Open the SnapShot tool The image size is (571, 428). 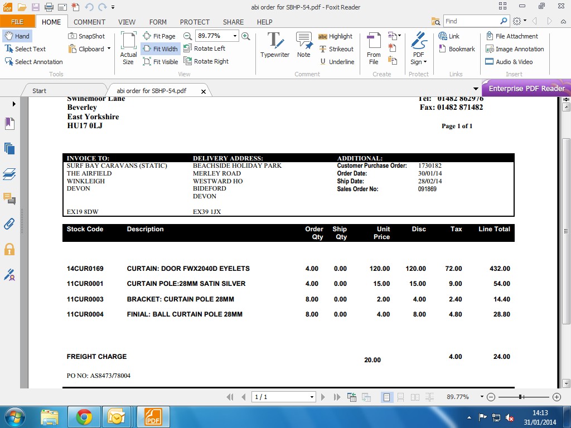pyautogui.click(x=86, y=36)
